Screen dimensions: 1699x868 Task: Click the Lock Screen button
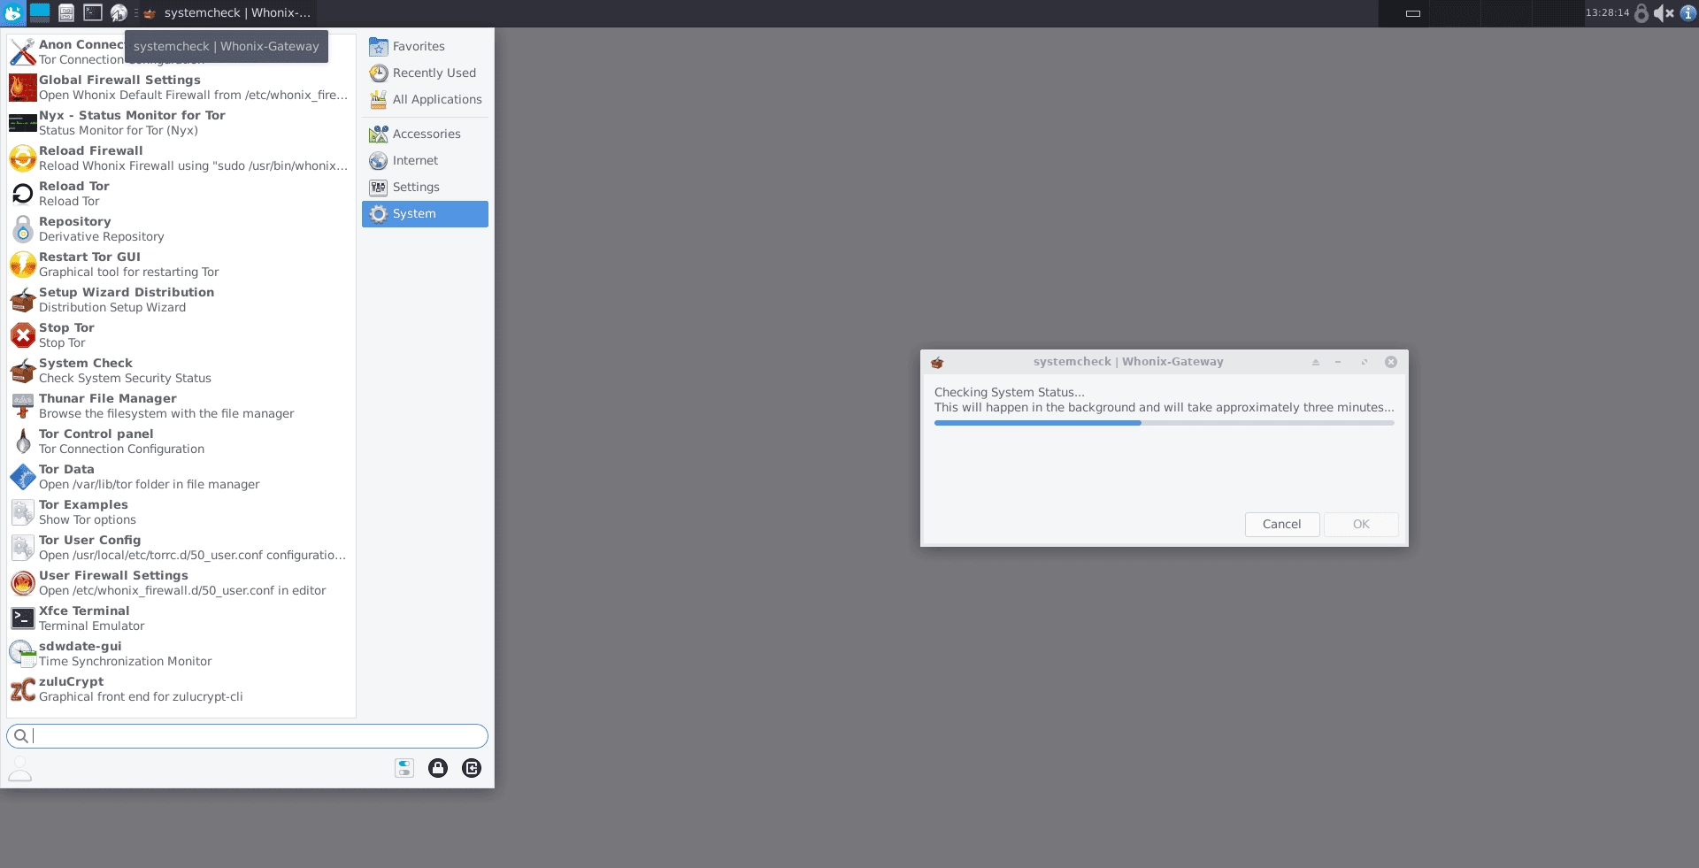[438, 768]
